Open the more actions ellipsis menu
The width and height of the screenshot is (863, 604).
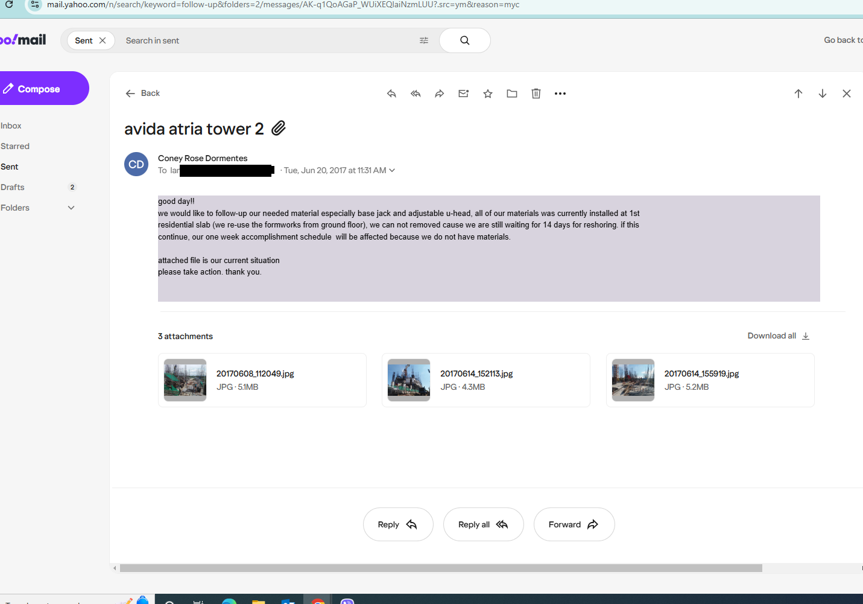pyautogui.click(x=560, y=94)
